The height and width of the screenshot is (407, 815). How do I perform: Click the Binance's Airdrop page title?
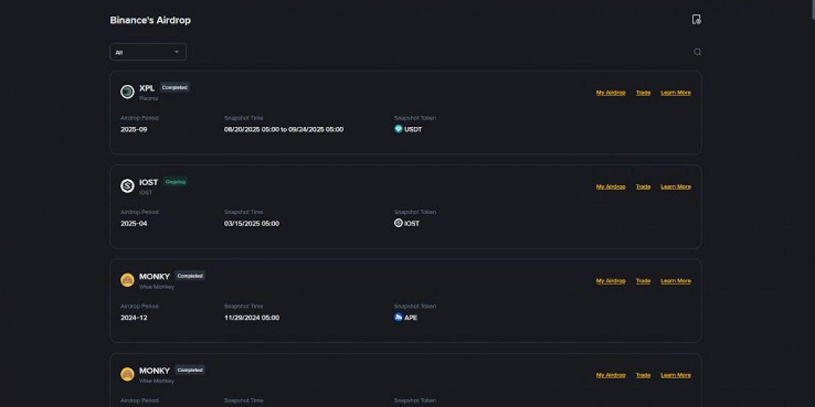pos(150,20)
